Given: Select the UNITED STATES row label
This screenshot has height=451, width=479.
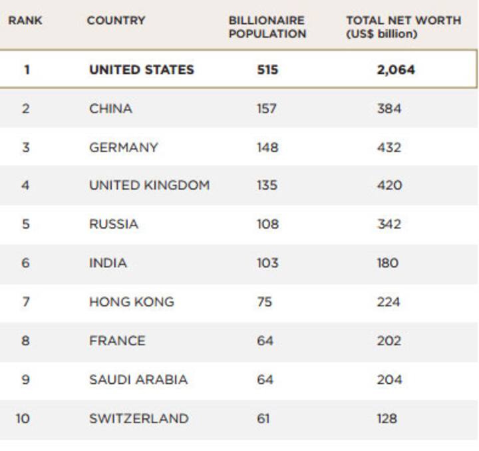Looking at the screenshot, I should click(142, 70).
